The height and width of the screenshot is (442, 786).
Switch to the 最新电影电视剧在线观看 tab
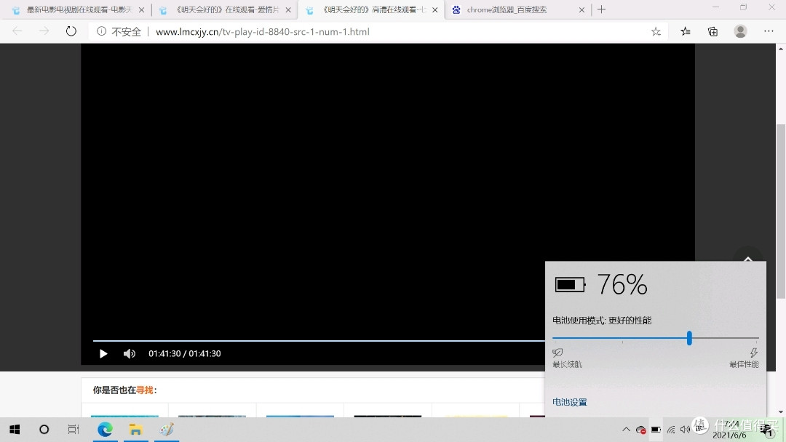(79, 9)
